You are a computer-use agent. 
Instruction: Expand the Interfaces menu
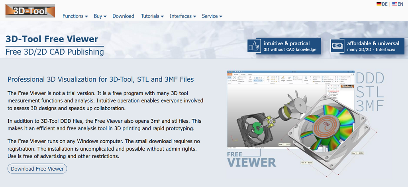(x=183, y=16)
